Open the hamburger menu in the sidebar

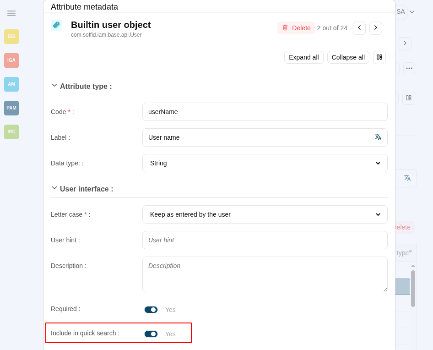pos(11,13)
